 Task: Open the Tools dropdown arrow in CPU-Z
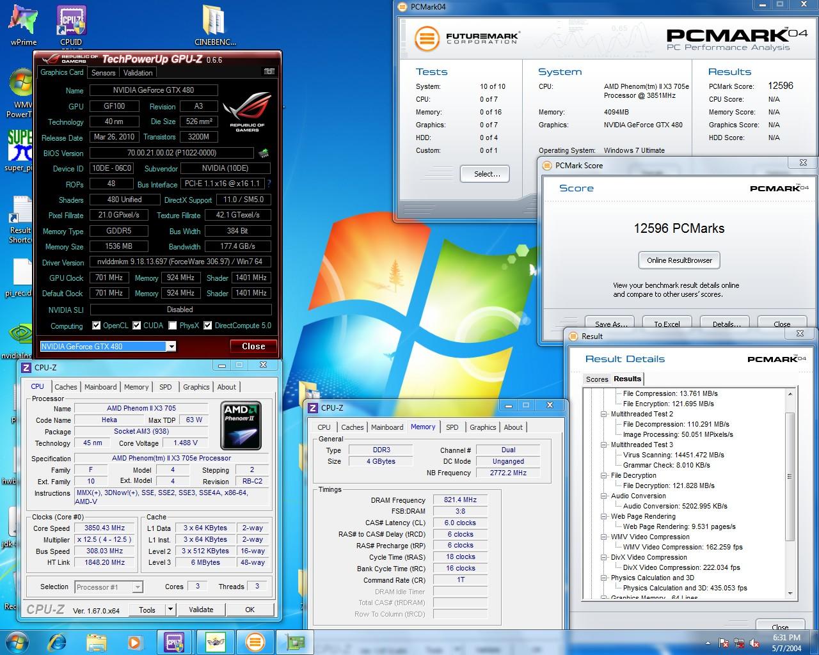click(170, 610)
